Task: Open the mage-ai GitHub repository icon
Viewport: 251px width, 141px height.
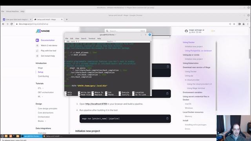Action: 186,31
